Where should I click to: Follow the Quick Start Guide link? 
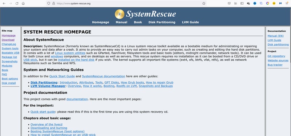pos(62,76)
